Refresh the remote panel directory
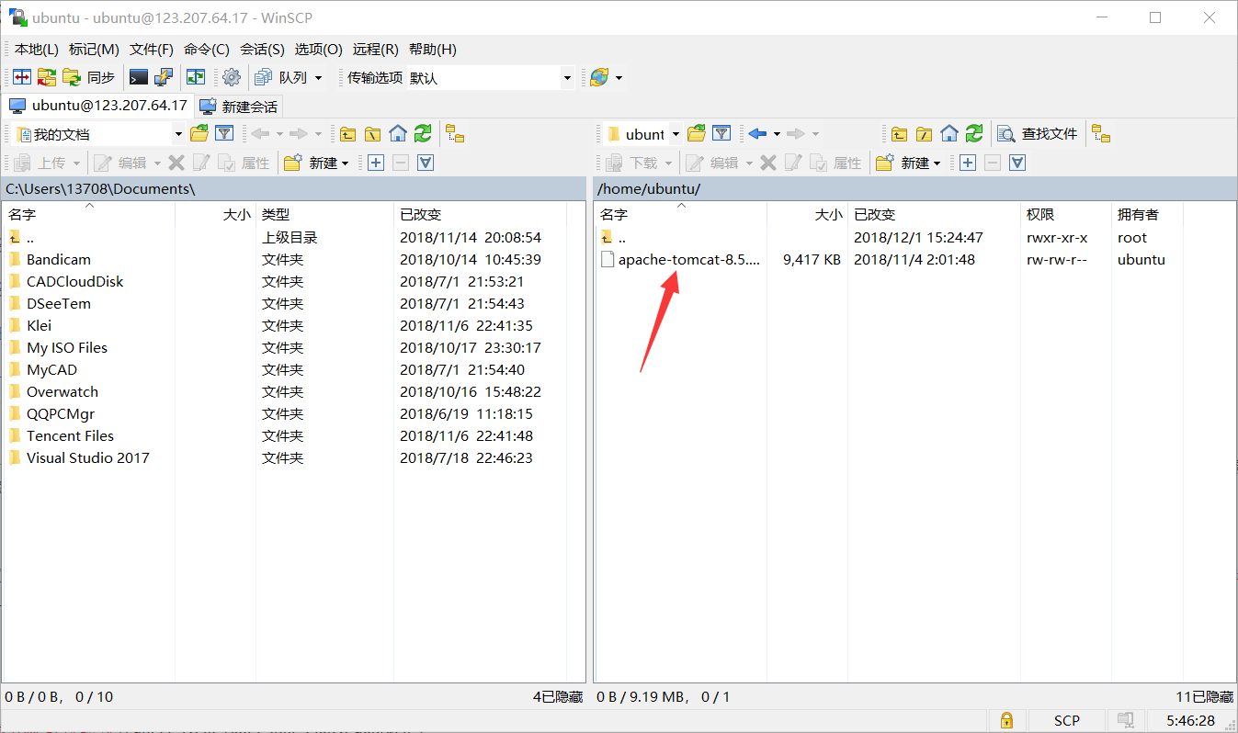Screen dimensions: 1238x733 (974, 134)
